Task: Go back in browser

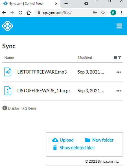Action: [4, 13]
